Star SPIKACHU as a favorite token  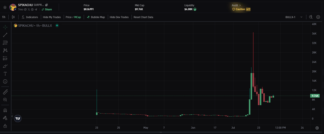5,7
